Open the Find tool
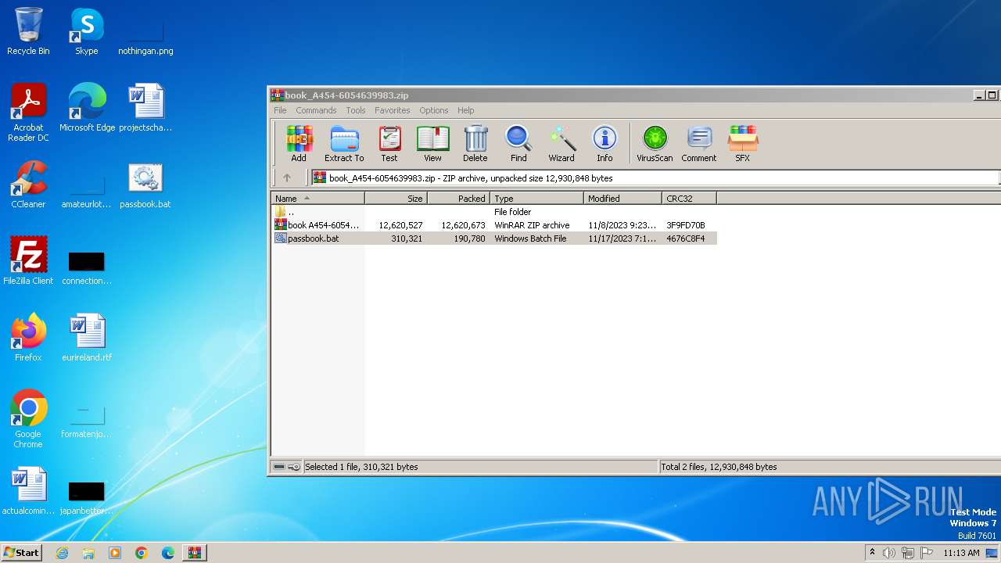The width and height of the screenshot is (1001, 563). coord(518,143)
